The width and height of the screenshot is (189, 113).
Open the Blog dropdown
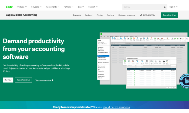tap(81, 7)
